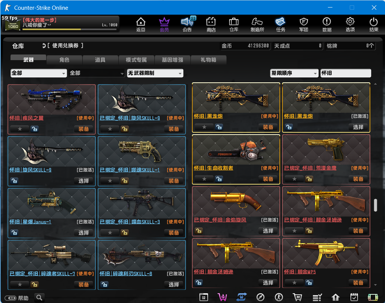Toggle favorite star on 噬魂SKULL-1 revolver

coord(110,180)
